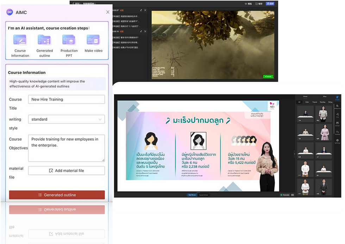Select the Production PPT step icon
This screenshot has width=345, height=244.
69,40
